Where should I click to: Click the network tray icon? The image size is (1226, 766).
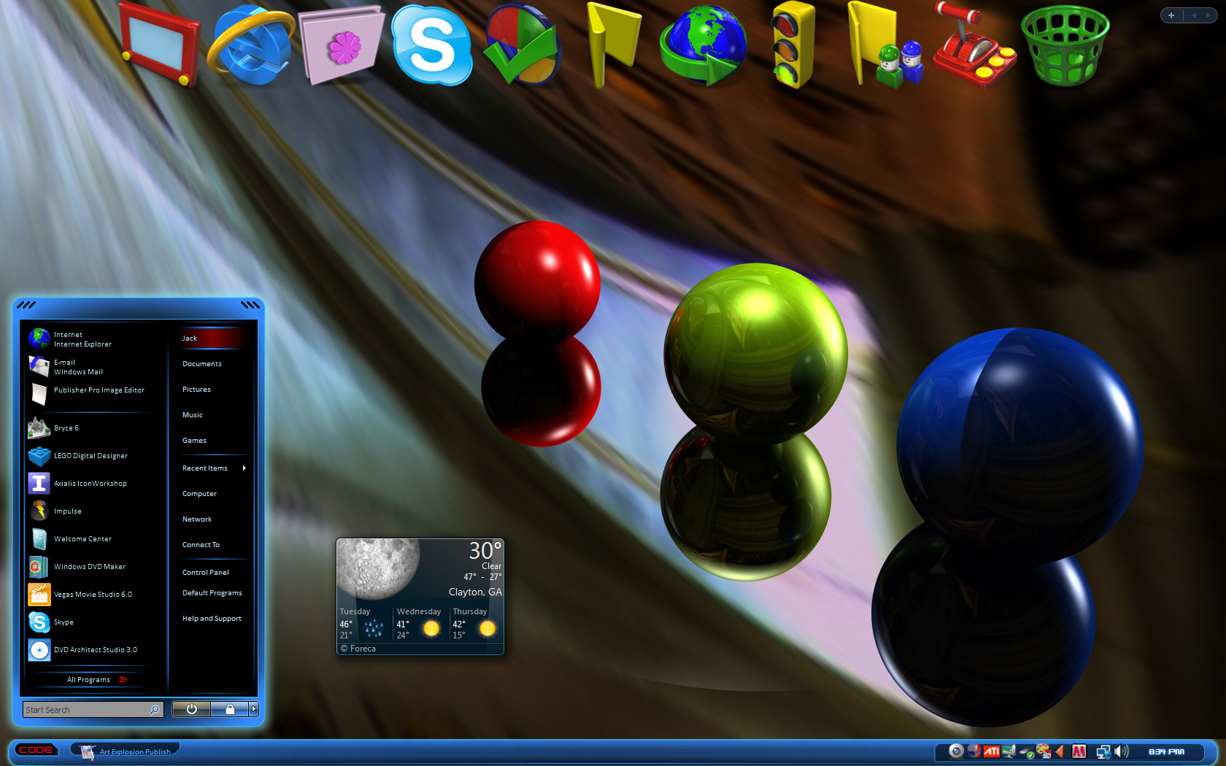[x=1103, y=751]
